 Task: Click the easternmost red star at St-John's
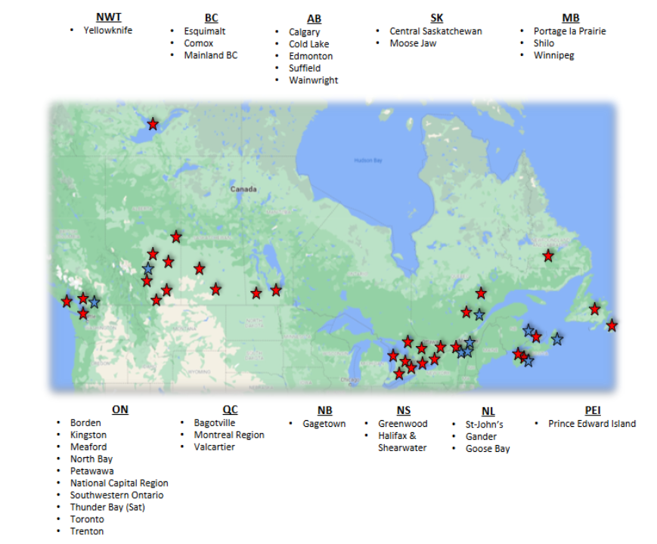[612, 326]
